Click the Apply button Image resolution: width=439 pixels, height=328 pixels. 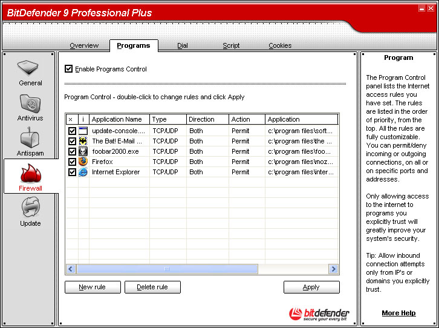(311, 287)
